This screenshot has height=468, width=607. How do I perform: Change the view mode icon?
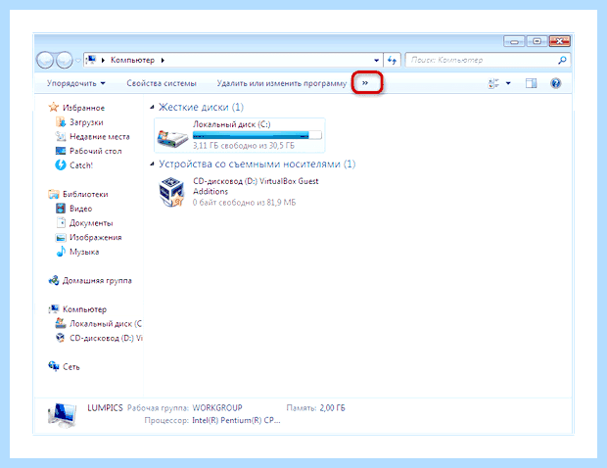tap(493, 83)
